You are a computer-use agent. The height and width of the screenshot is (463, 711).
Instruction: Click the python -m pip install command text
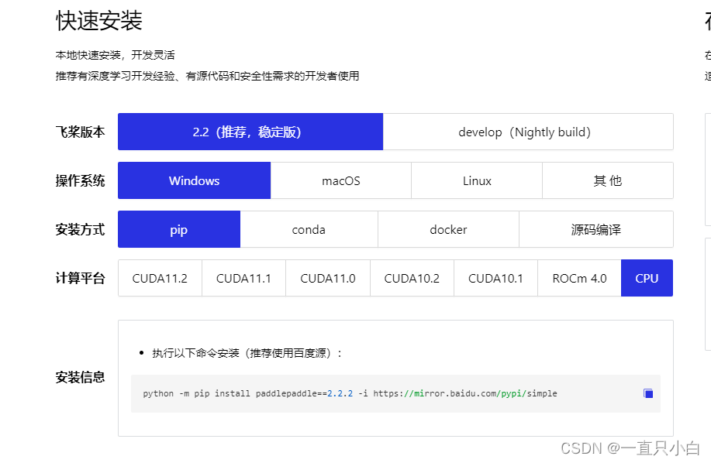click(350, 393)
